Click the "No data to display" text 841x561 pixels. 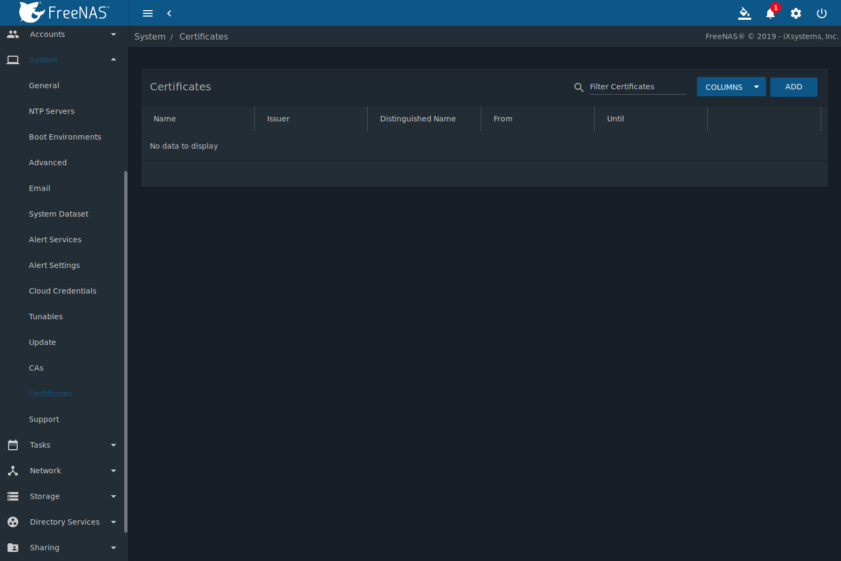point(184,146)
